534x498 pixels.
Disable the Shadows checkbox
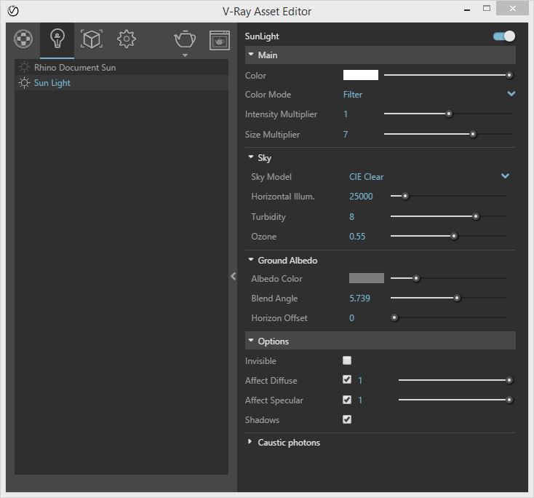pos(347,419)
